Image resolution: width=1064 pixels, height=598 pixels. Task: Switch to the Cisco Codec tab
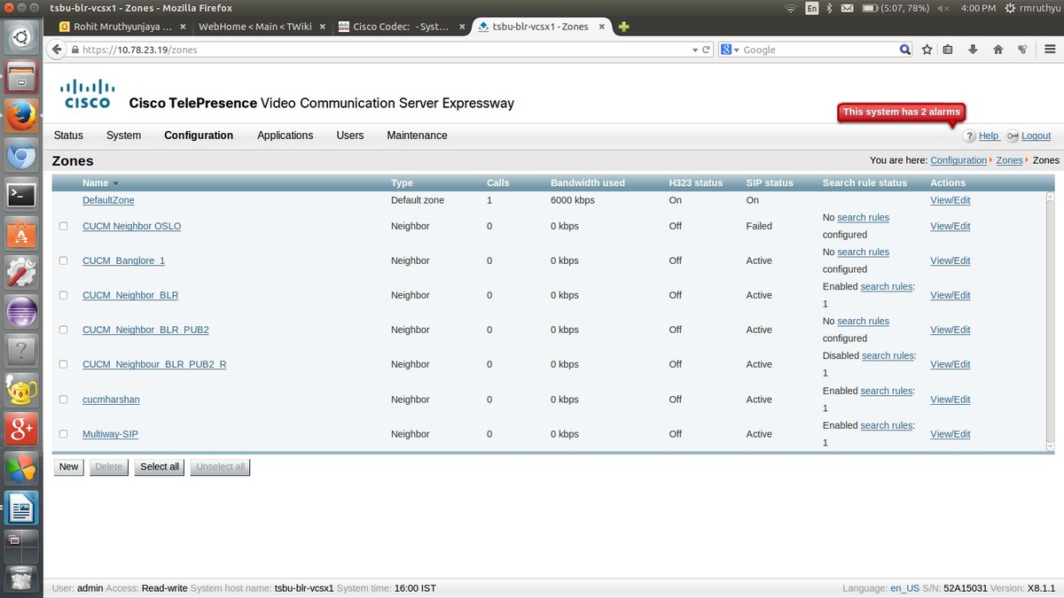pos(401,27)
